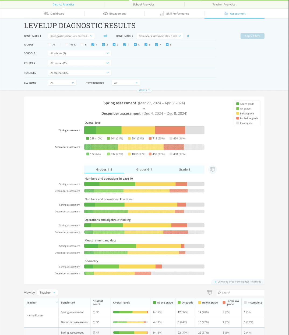Click the table export icon beside grade tabs
This screenshot has width=289, height=335.
point(212,169)
